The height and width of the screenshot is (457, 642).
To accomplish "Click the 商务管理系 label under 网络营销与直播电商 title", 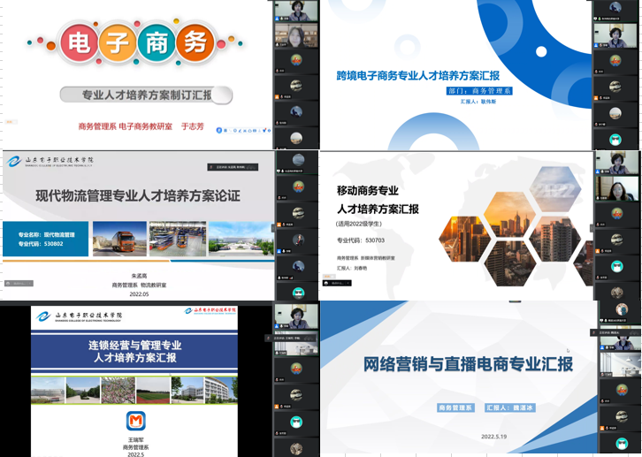I will 459,408.
